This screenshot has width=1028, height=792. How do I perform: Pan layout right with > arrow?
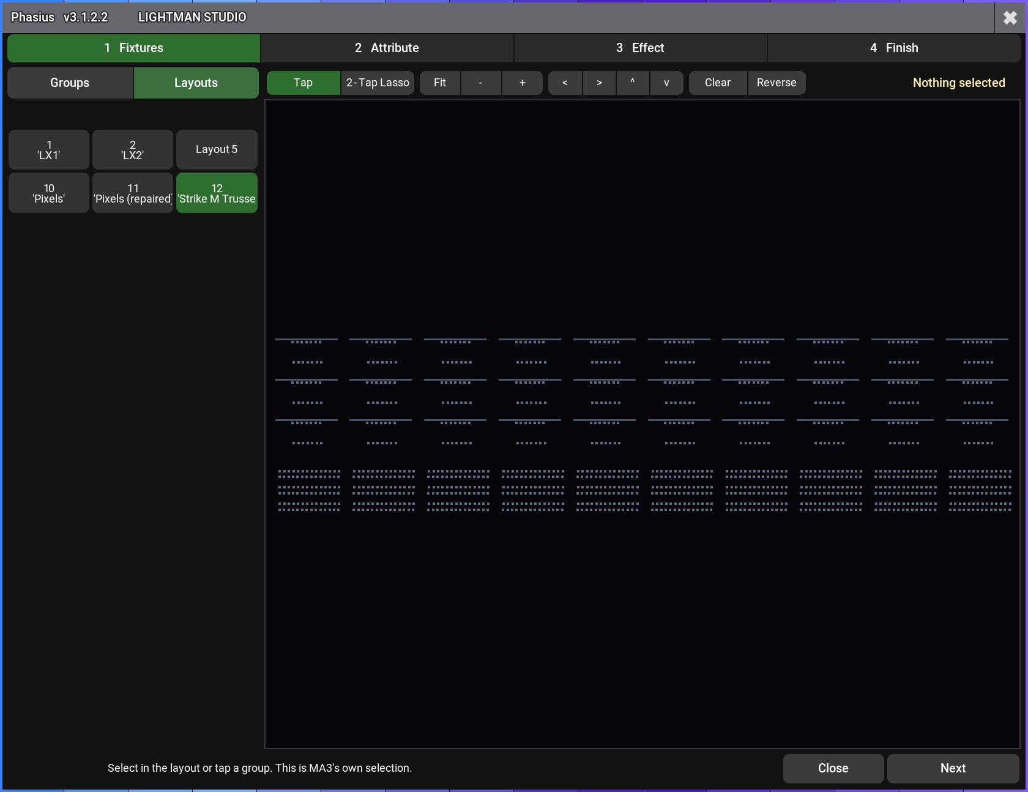coord(599,83)
